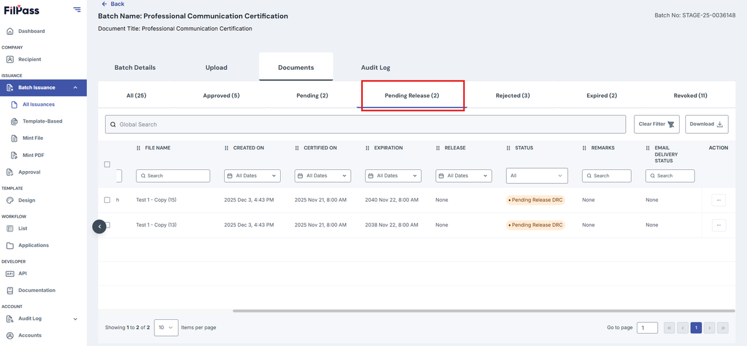747x346 pixels.
Task: Show All (25) documents
Action: (136, 96)
